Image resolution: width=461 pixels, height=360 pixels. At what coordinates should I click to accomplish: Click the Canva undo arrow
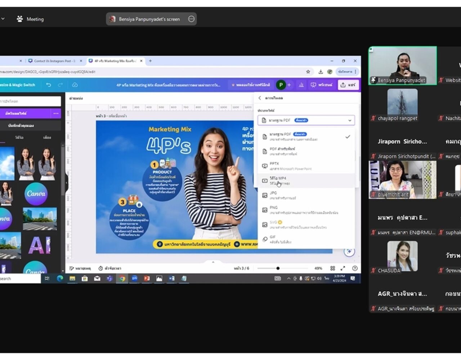(x=49, y=85)
